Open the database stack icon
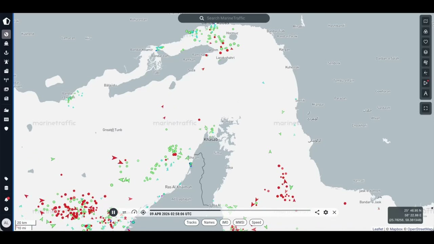434x244 pixels. [x=6, y=188]
